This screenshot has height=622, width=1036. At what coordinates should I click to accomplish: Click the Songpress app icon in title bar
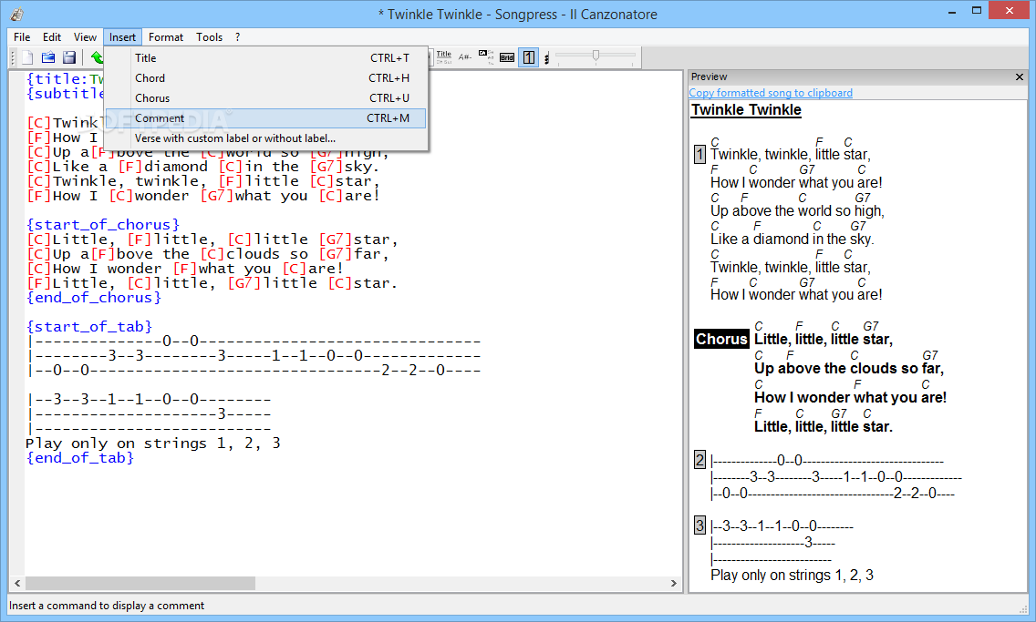(17, 14)
